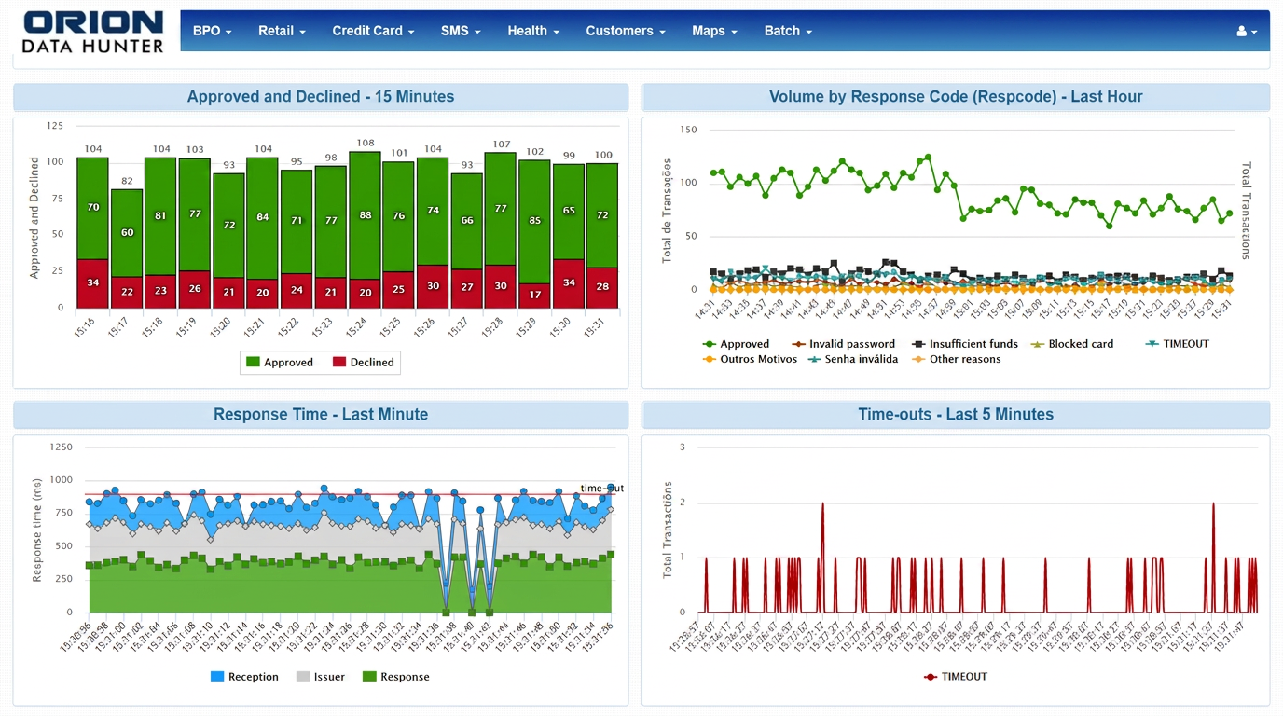Toggle the Approved series in bar chart legend
The width and height of the screenshot is (1283, 716).
tap(280, 362)
